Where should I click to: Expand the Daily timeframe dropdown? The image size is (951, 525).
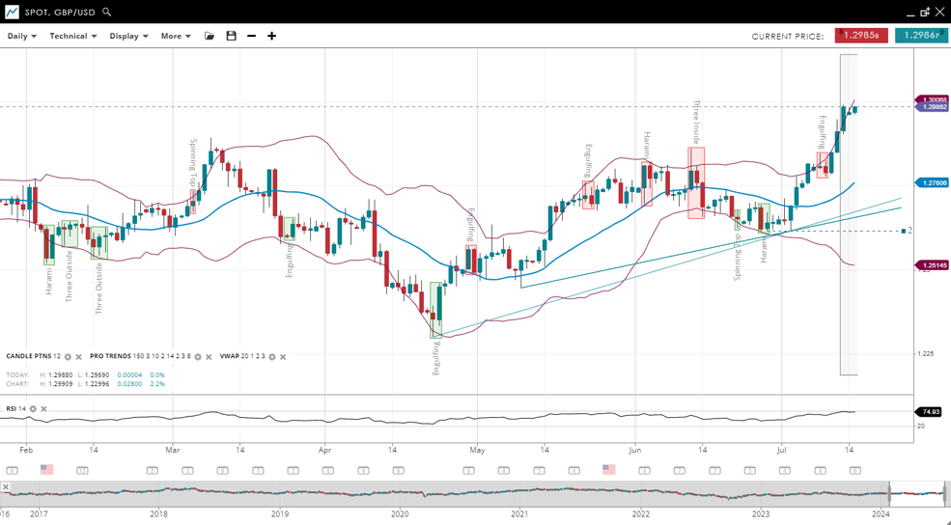(x=21, y=36)
